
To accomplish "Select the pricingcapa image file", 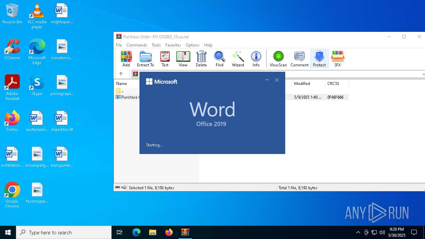I will 62,86.
